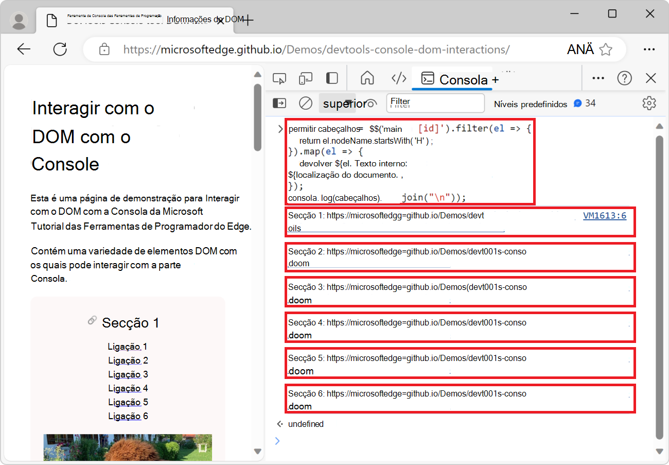The height and width of the screenshot is (465, 669).
Task: Open the console sidebar panel
Action: (x=279, y=103)
